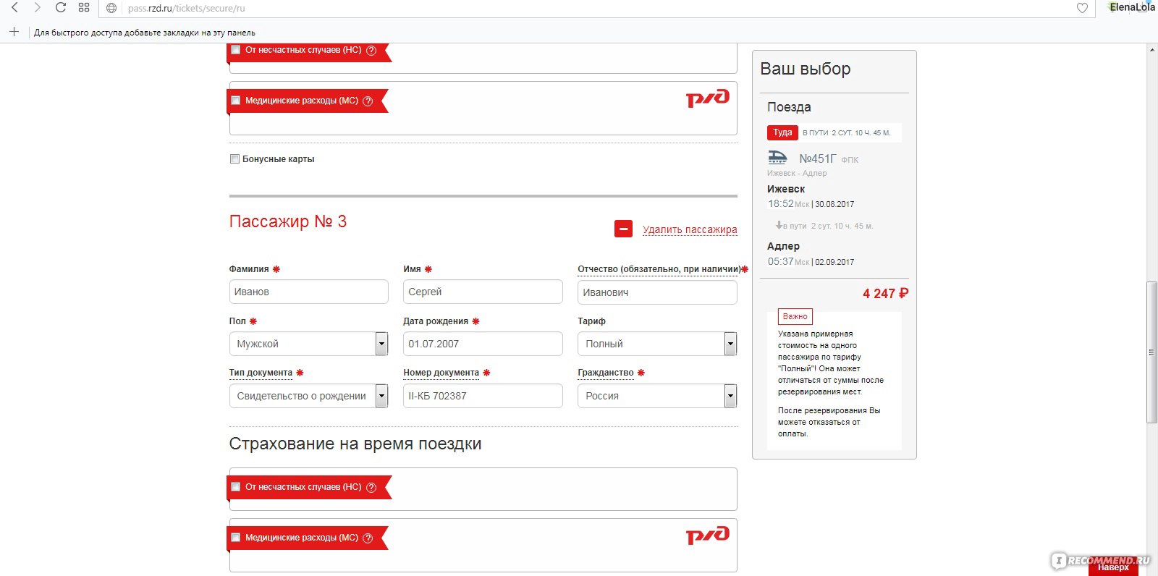The width and height of the screenshot is (1158, 576).
Task: Click the train icon near №451Г
Action: click(x=777, y=157)
